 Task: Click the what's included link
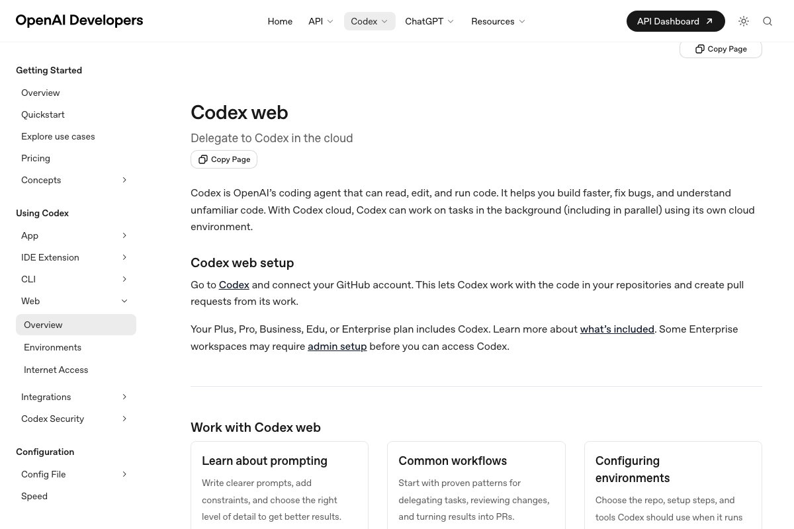tap(617, 329)
